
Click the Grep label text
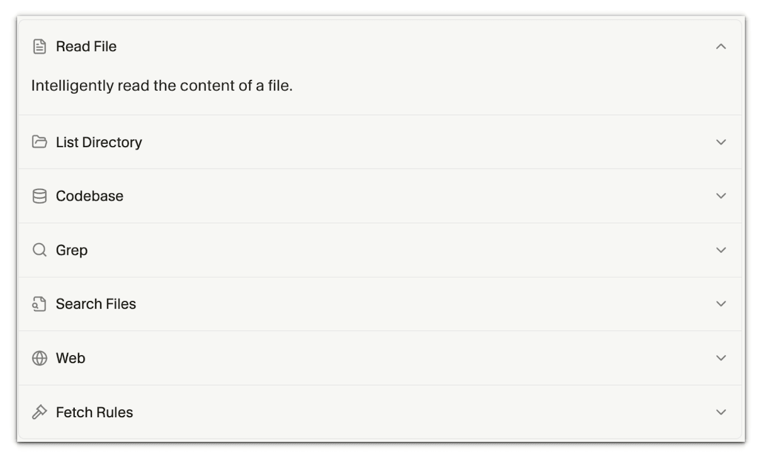click(72, 250)
